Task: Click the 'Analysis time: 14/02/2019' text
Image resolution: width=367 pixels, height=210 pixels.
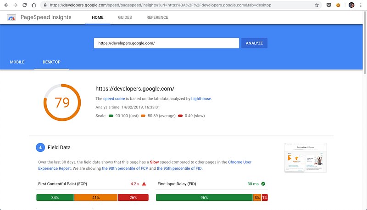Action: point(128,108)
